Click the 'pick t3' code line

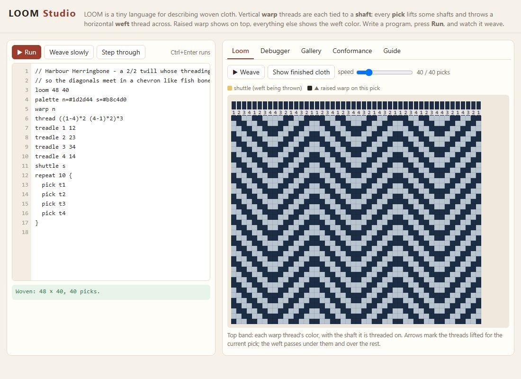[54, 204]
